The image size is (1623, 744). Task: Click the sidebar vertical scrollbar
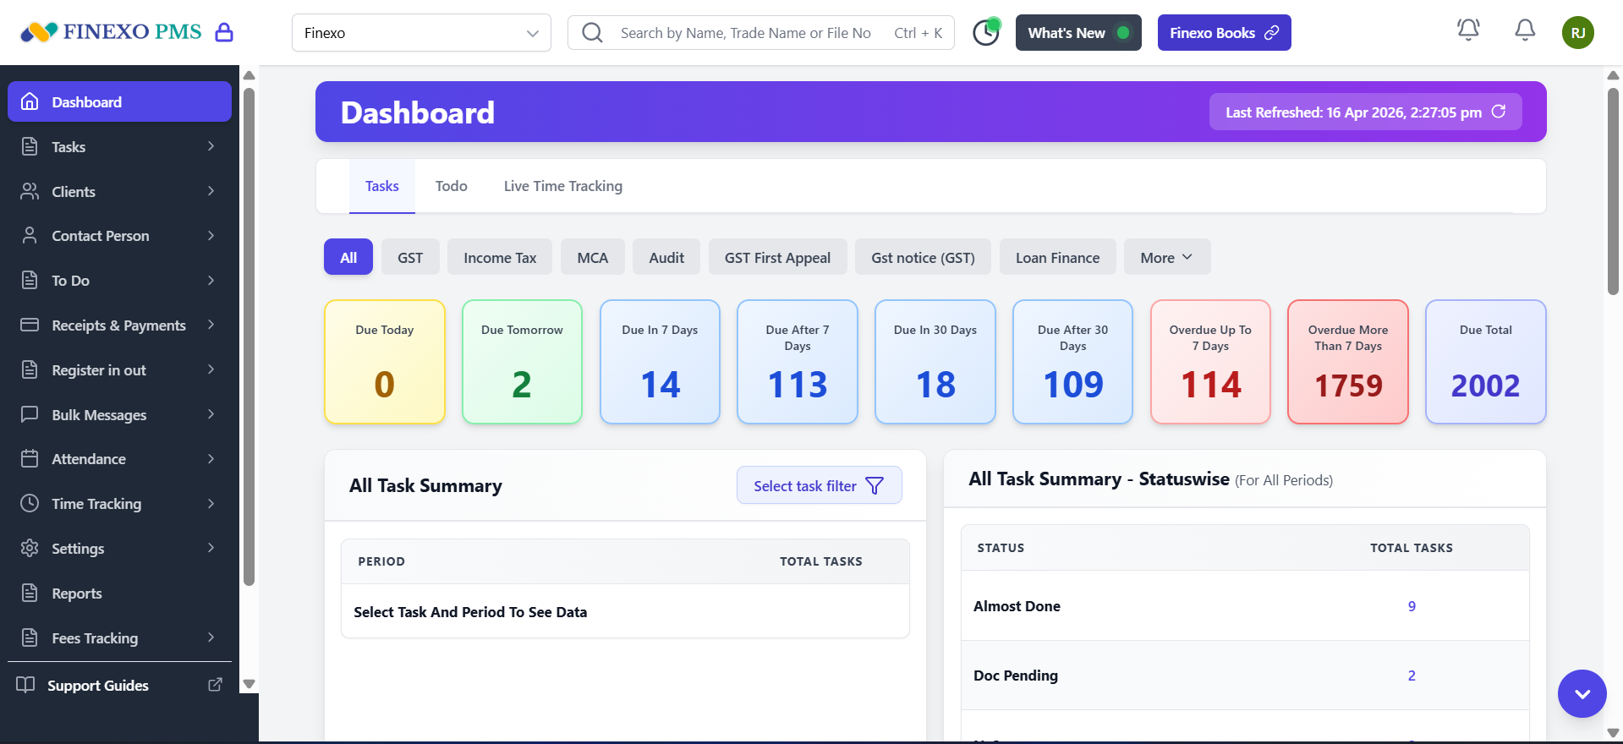(249, 336)
